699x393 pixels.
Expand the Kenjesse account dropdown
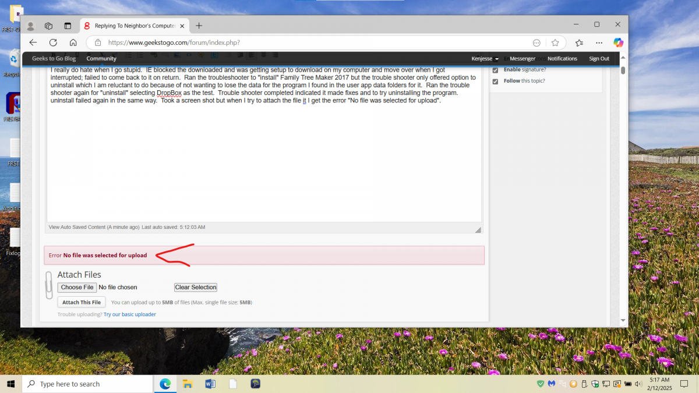(x=485, y=58)
